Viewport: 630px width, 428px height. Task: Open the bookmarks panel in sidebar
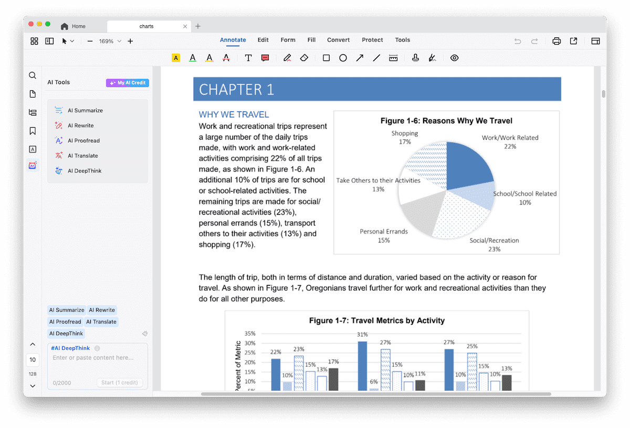33,131
